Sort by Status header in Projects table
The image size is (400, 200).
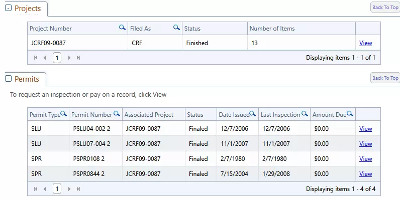192,29
